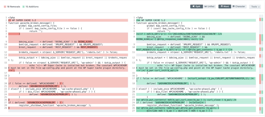Switch precision to Character level
Screen dimensions: 265x117
click(x=239, y=7)
